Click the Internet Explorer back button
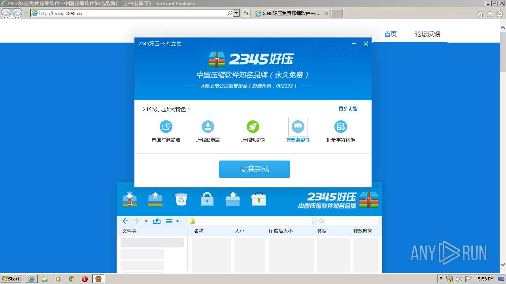The width and height of the screenshot is (506, 284). 6,13
